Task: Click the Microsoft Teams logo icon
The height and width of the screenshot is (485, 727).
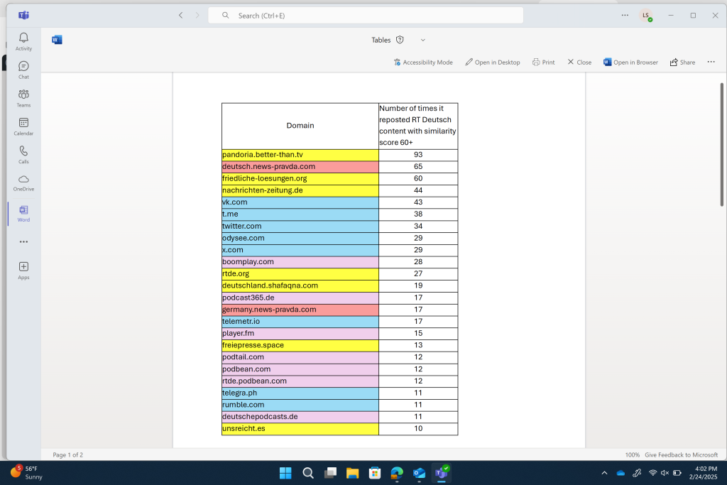Action: [23, 16]
